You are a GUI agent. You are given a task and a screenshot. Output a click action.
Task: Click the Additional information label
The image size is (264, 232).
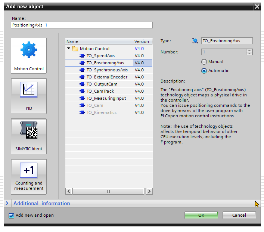(42, 203)
